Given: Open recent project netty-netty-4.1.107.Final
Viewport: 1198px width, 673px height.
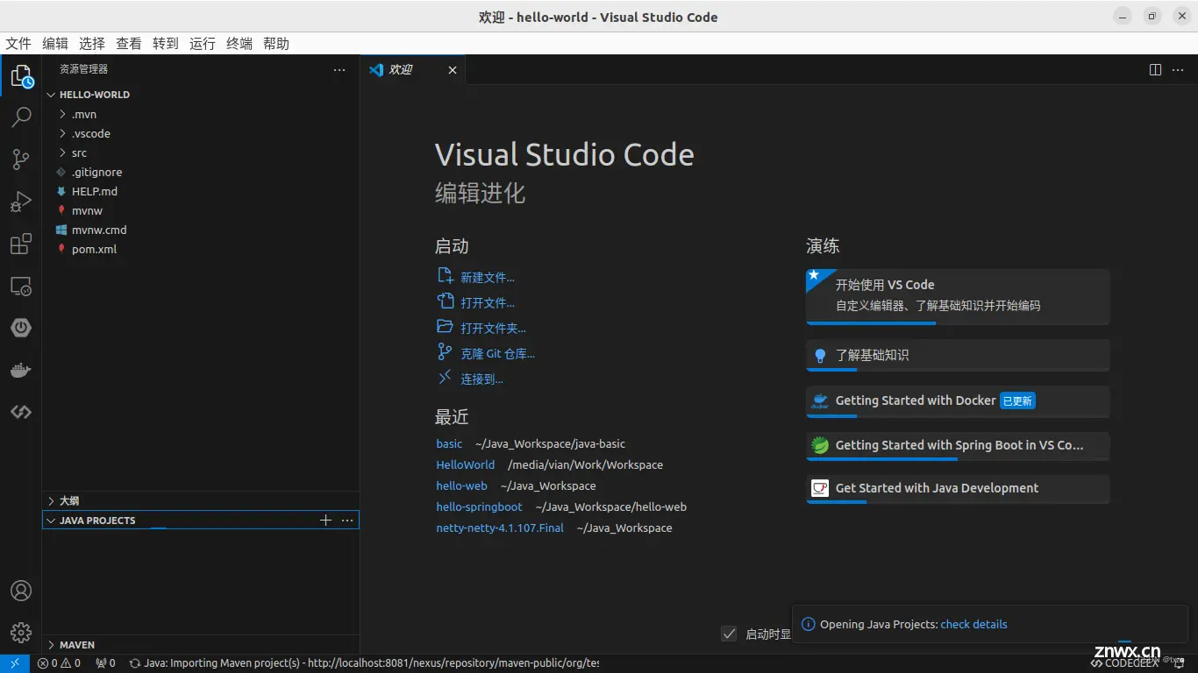Looking at the screenshot, I should [500, 528].
